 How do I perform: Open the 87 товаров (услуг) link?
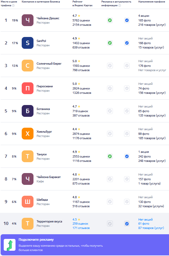point(151,228)
